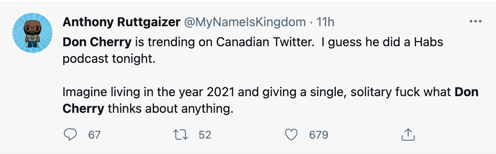Click the phrase 'thinks about anything.'

(x=170, y=109)
